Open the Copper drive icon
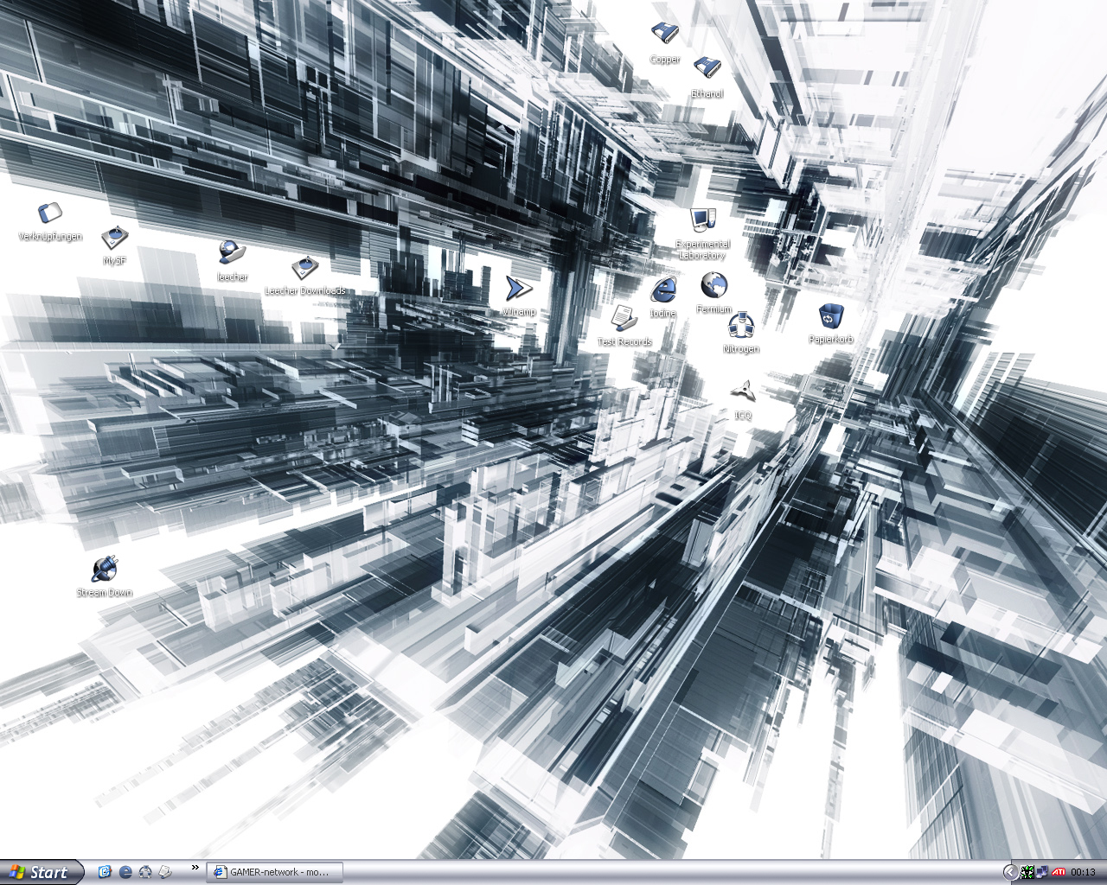 [x=664, y=35]
